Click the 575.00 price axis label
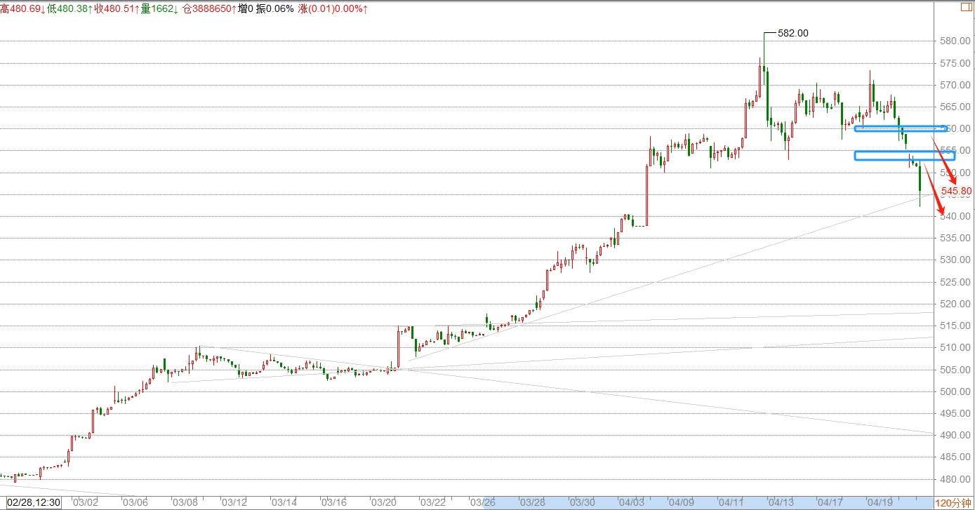 [956, 63]
